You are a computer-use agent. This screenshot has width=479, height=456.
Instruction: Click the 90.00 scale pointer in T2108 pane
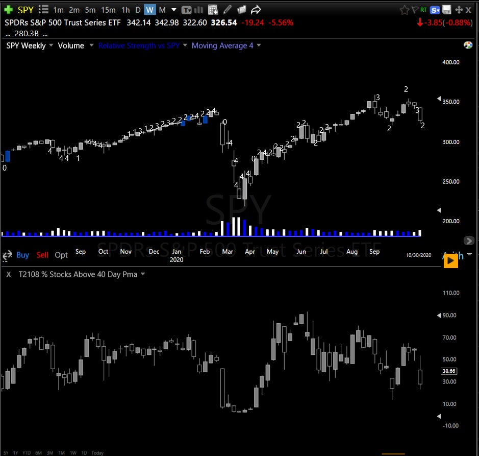click(x=439, y=315)
